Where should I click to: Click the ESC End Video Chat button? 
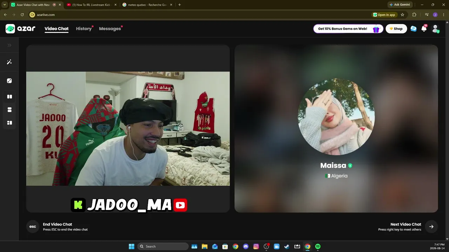tap(33, 226)
